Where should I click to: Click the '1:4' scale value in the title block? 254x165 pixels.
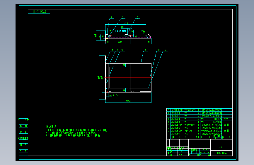click(x=208, y=152)
